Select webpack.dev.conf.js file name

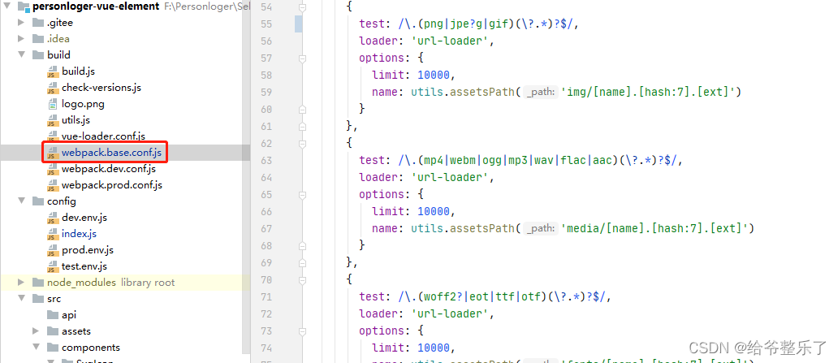pos(109,169)
